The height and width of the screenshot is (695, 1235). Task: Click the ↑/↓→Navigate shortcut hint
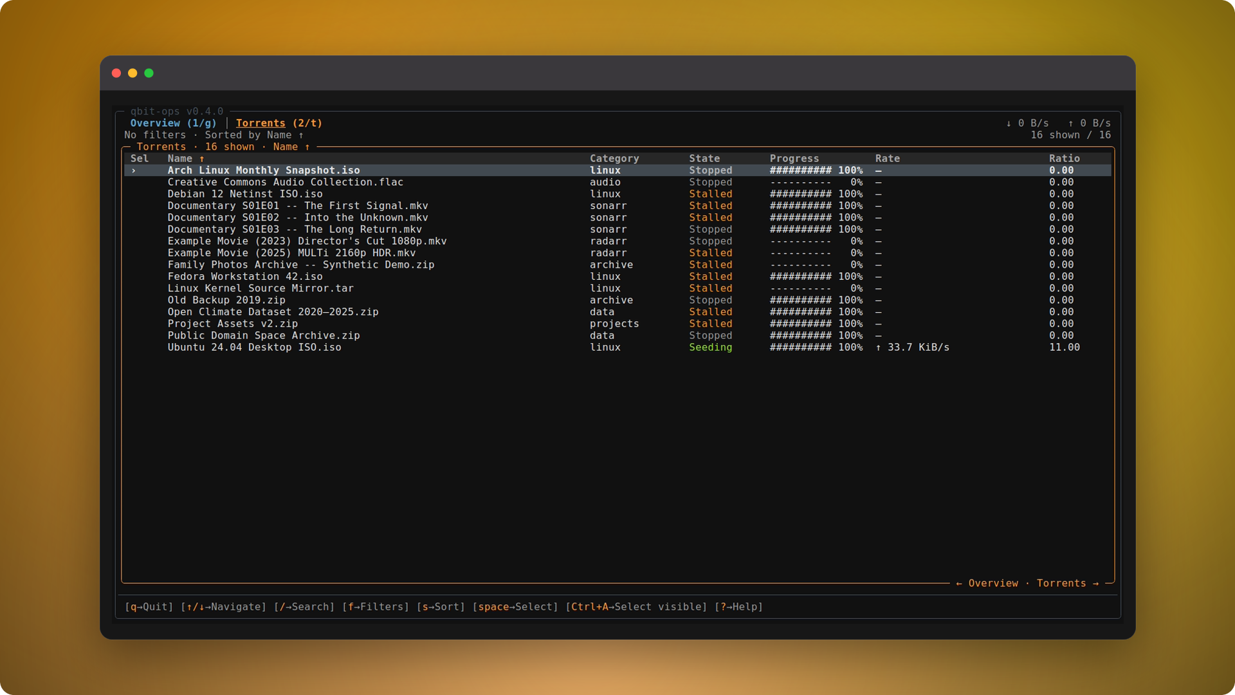pyautogui.click(x=224, y=607)
